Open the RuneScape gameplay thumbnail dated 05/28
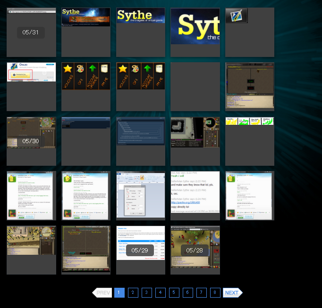Image resolution: width=322 pixels, height=308 pixels. (x=195, y=250)
